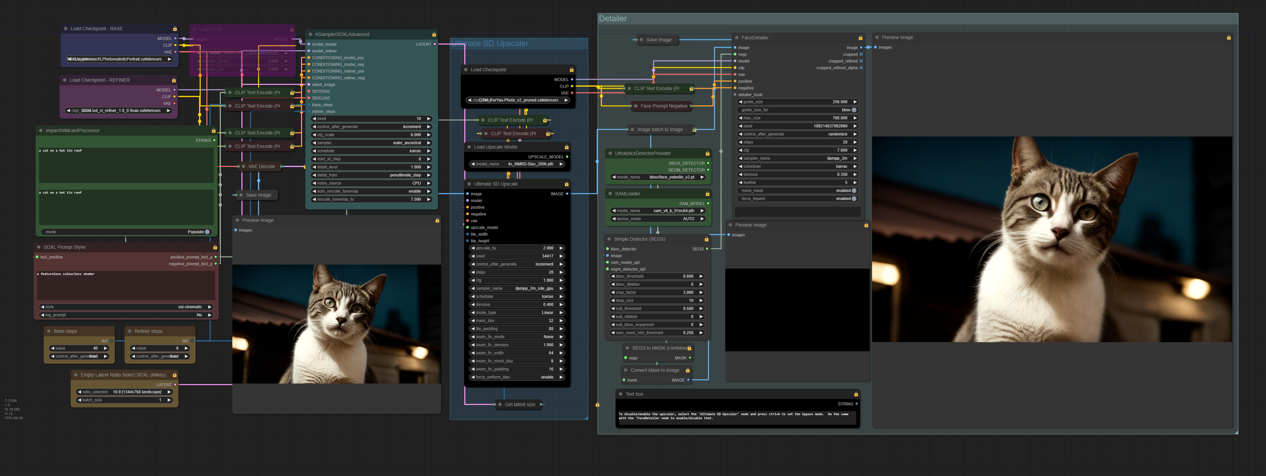Click the cropped_refined grid output icon
This screenshot has height=476, width=1266.
pos(861,61)
